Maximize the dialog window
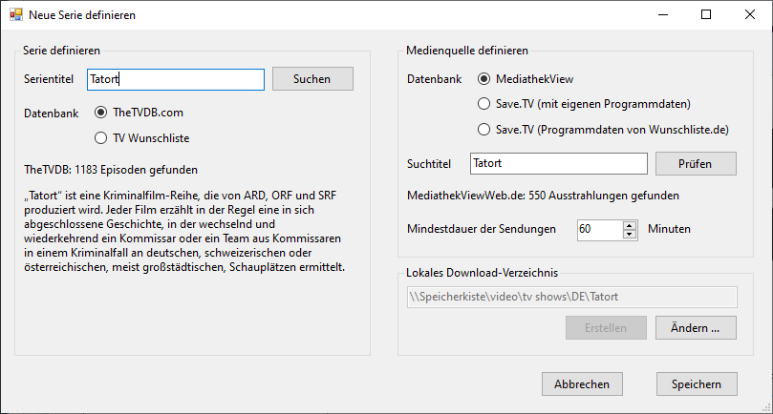 click(x=705, y=15)
